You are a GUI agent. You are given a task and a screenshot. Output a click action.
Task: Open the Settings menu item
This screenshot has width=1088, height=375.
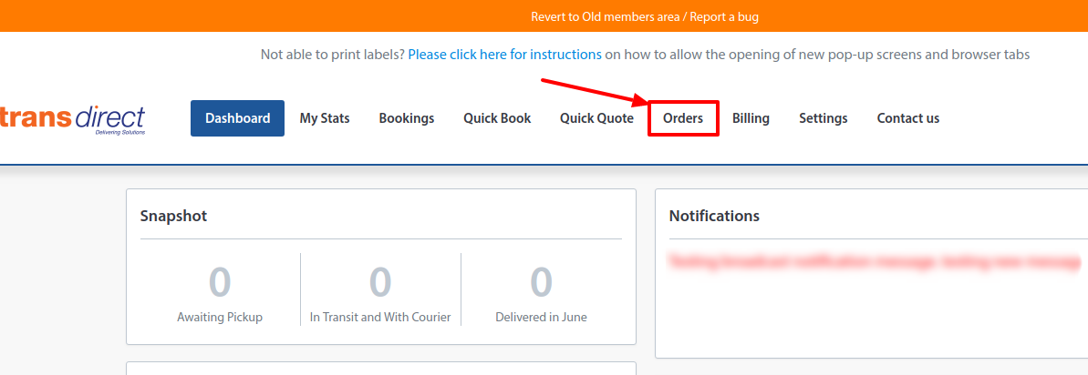pyautogui.click(x=823, y=118)
